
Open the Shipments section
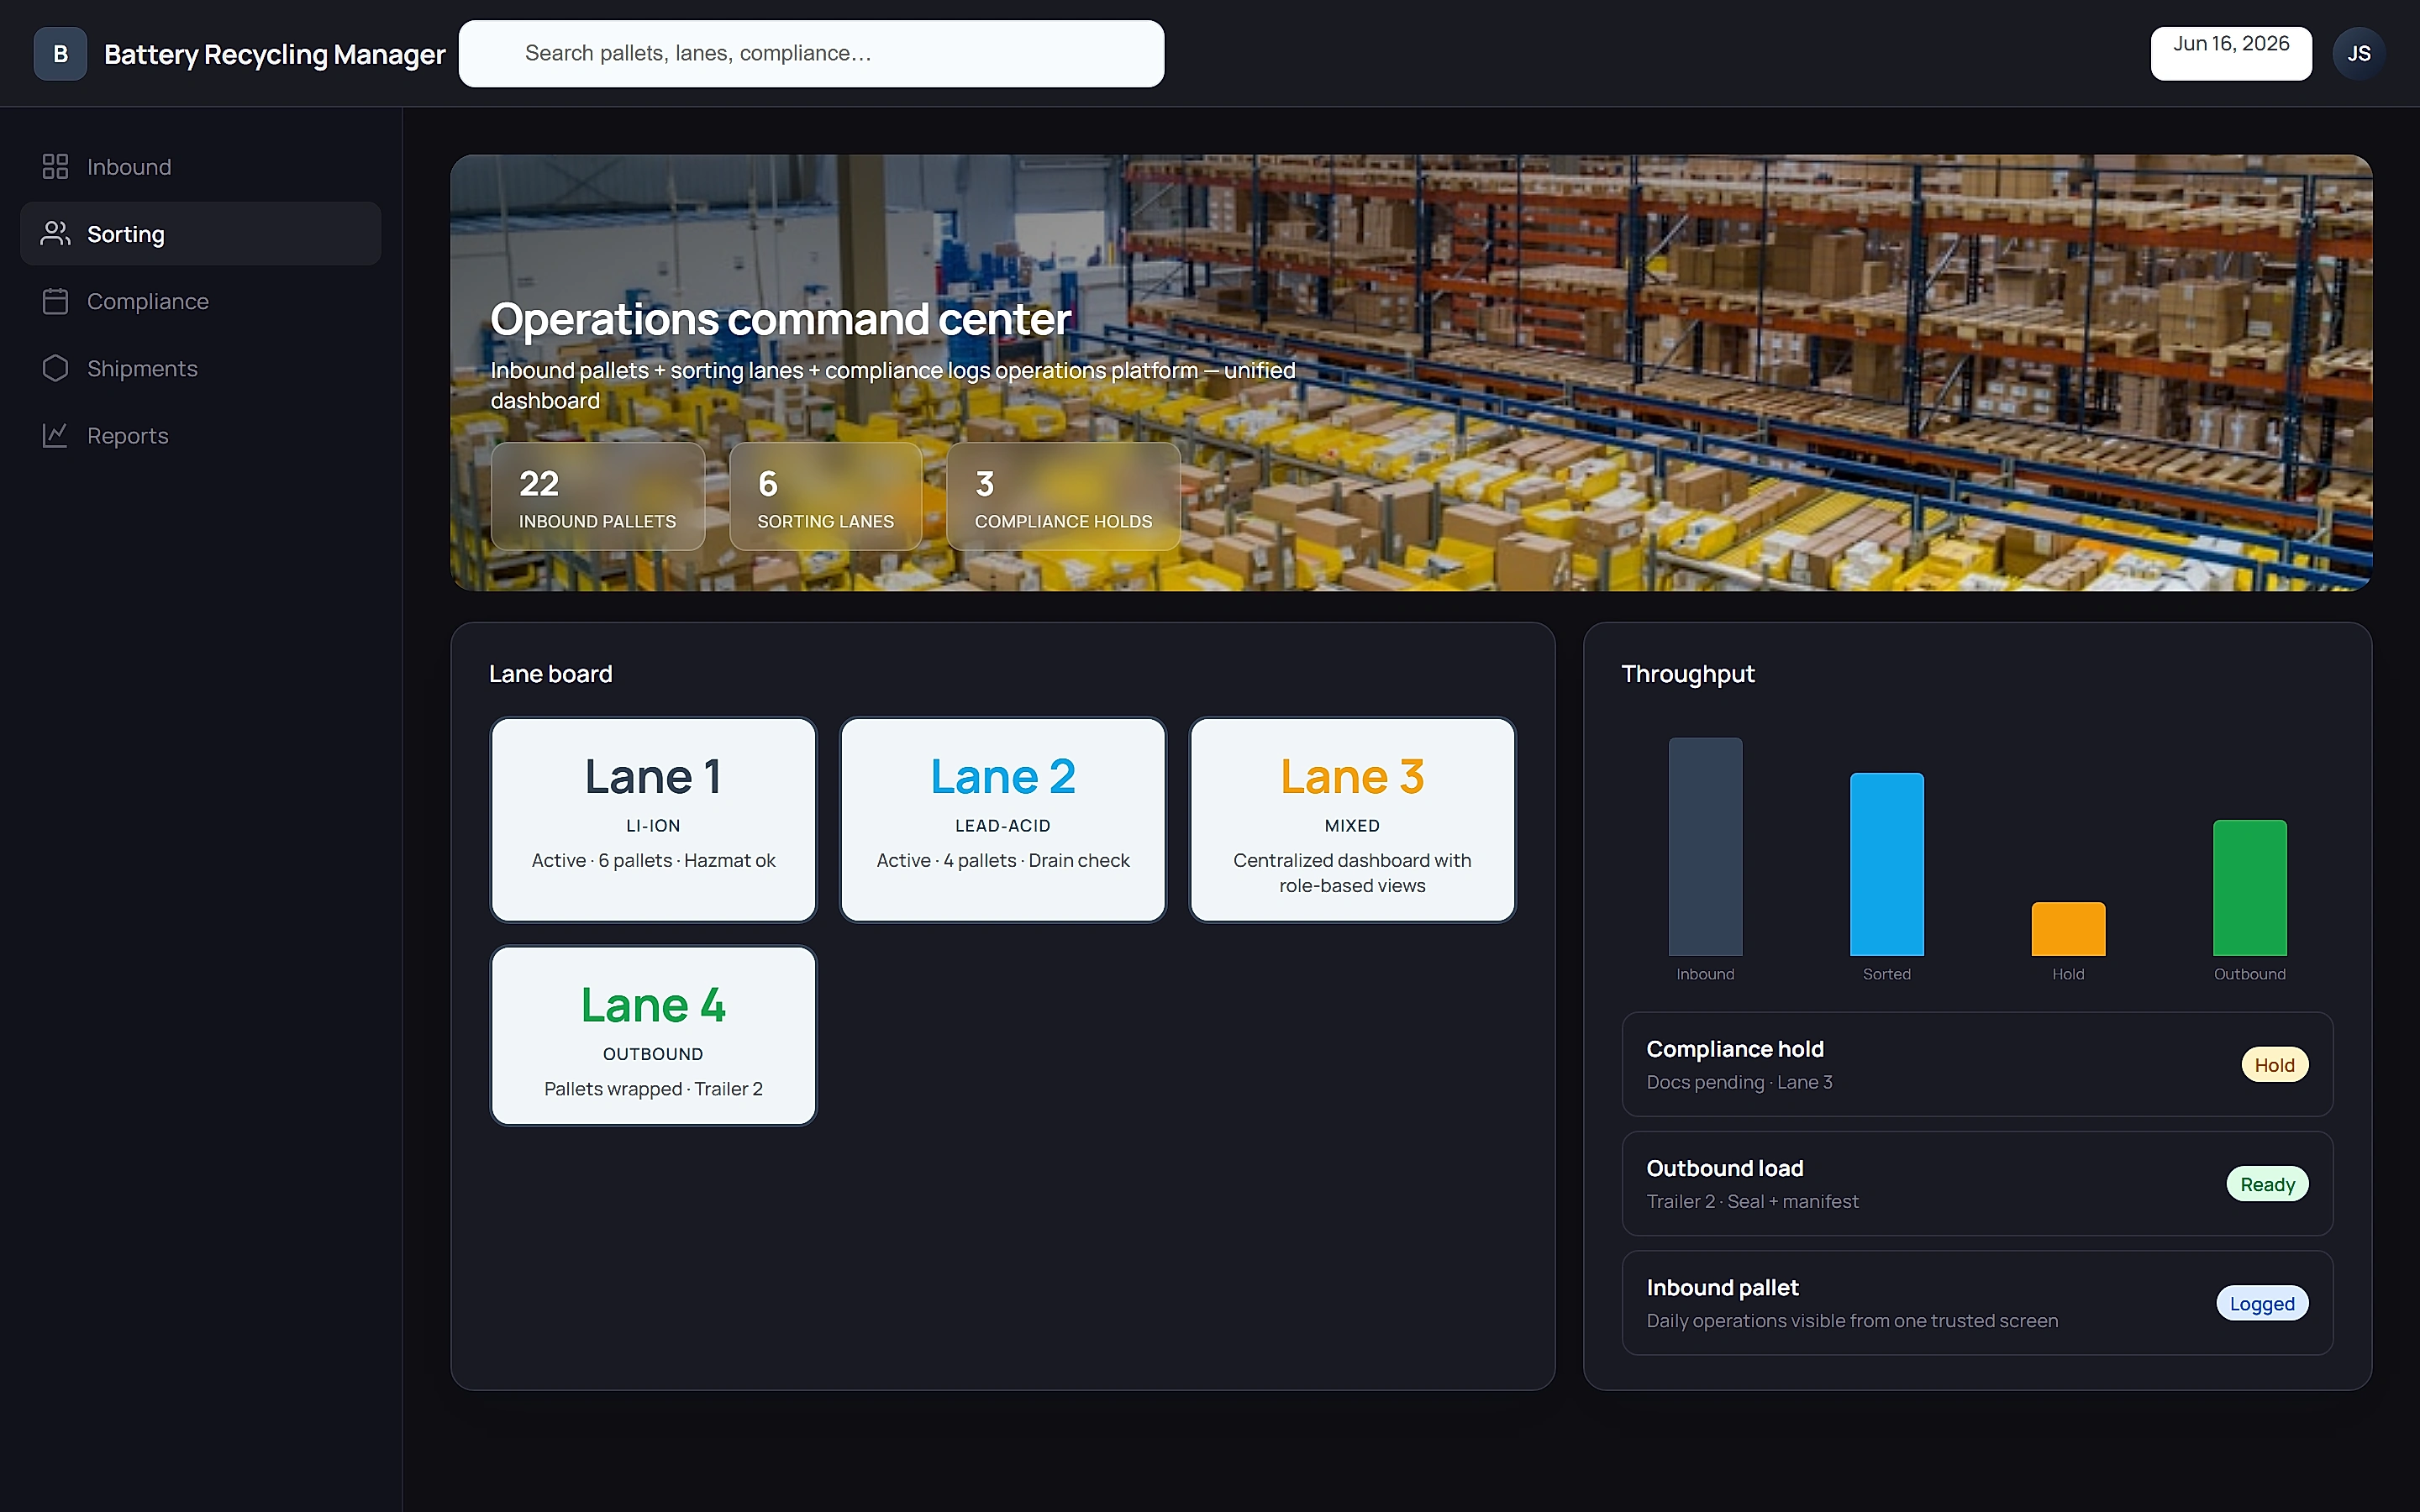pos(200,368)
